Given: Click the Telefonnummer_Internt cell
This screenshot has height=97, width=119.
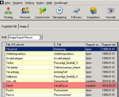Looking at the screenshot, I should [x=69, y=68].
